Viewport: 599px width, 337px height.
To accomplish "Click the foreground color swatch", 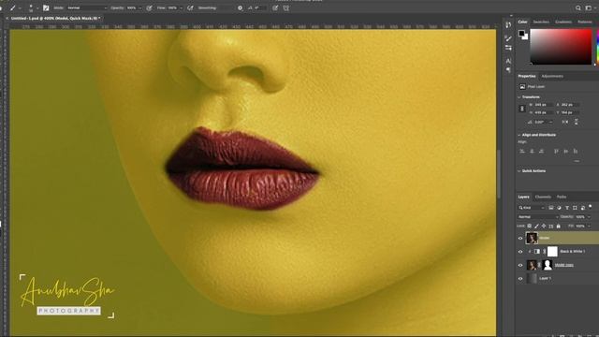I will [x=521, y=34].
